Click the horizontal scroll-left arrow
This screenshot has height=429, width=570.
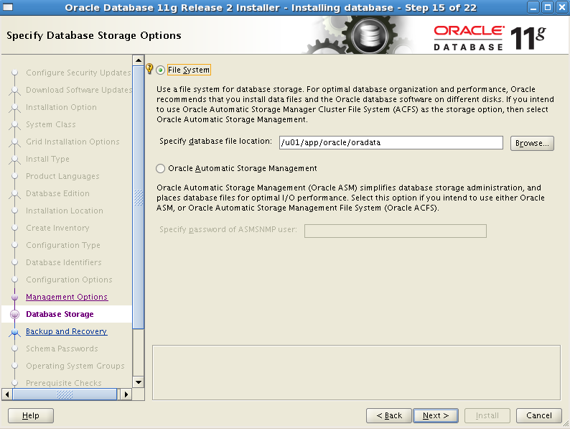tap(7, 394)
